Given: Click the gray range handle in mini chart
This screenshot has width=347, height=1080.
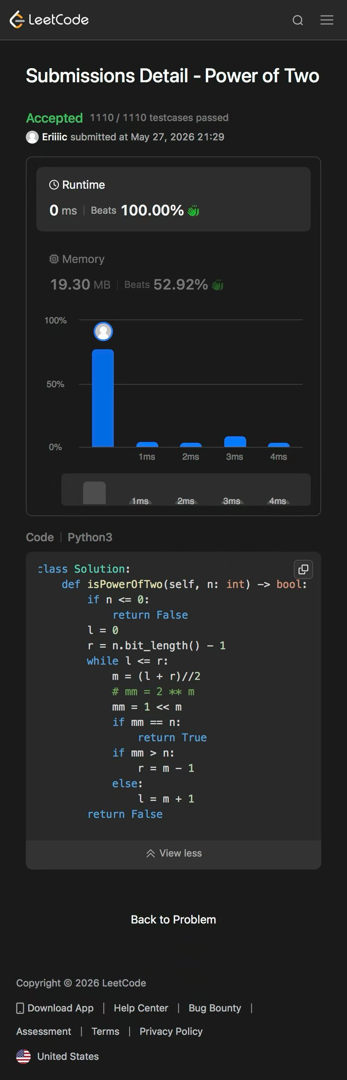Looking at the screenshot, I should pyautogui.click(x=94, y=493).
